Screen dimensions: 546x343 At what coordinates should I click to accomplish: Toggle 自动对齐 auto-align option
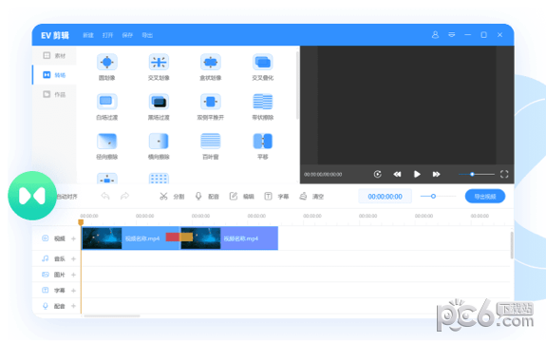(67, 197)
